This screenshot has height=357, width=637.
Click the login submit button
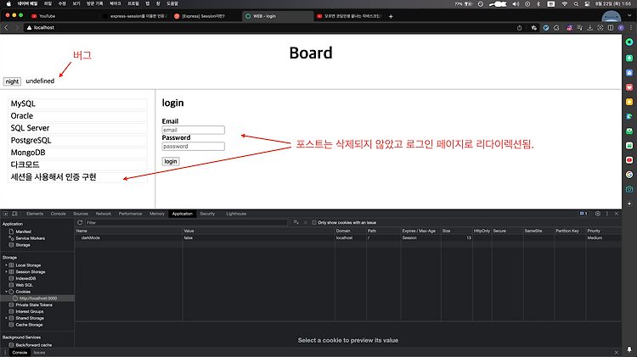pos(171,161)
